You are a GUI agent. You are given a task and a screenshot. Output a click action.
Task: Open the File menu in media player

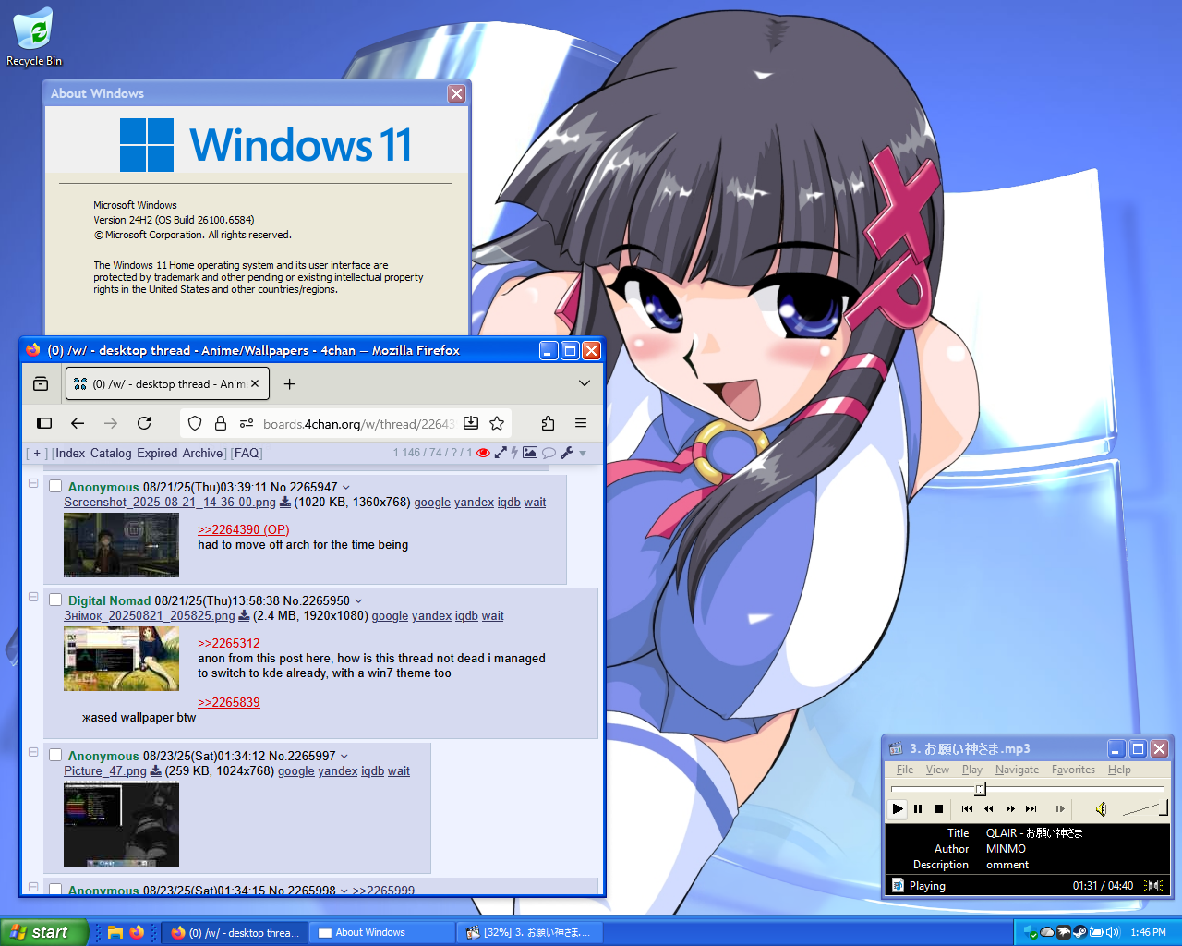905,770
